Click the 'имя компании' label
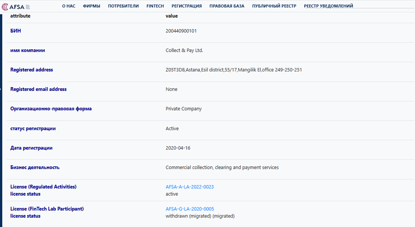 pos(28,51)
